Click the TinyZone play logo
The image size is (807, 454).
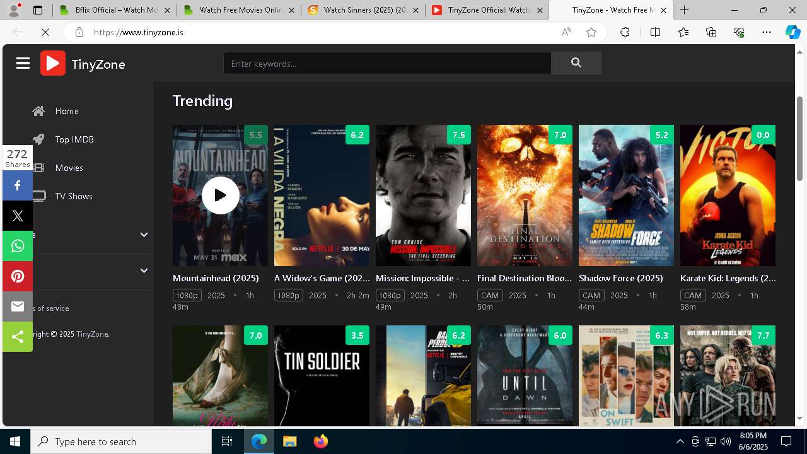tap(53, 63)
